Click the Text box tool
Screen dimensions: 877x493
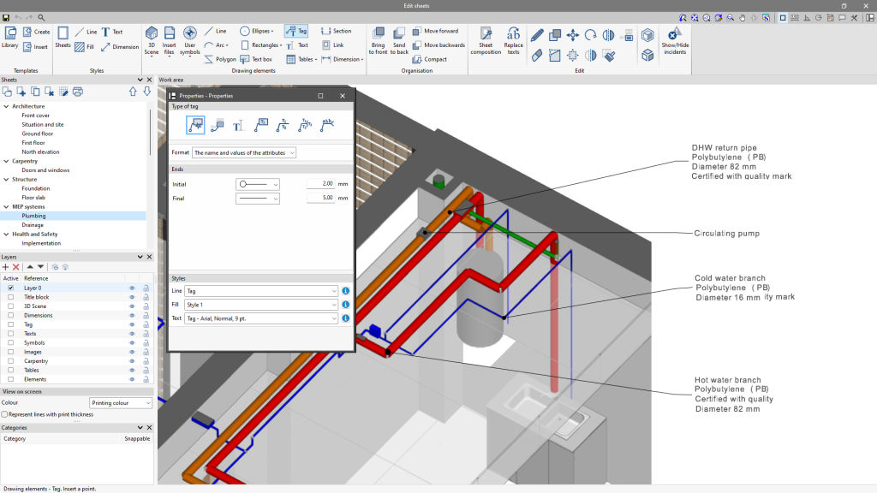pos(256,59)
